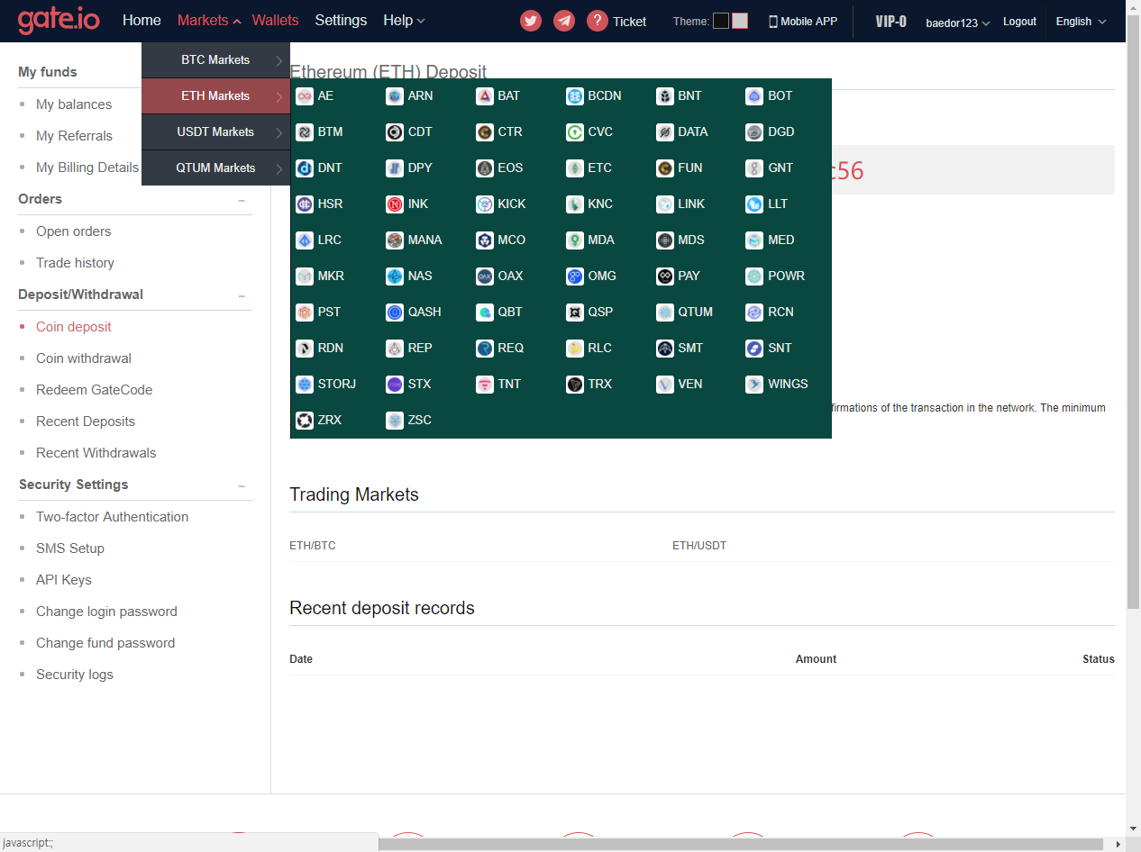The height and width of the screenshot is (852, 1141).
Task: Click the BAT coin icon
Action: click(485, 96)
